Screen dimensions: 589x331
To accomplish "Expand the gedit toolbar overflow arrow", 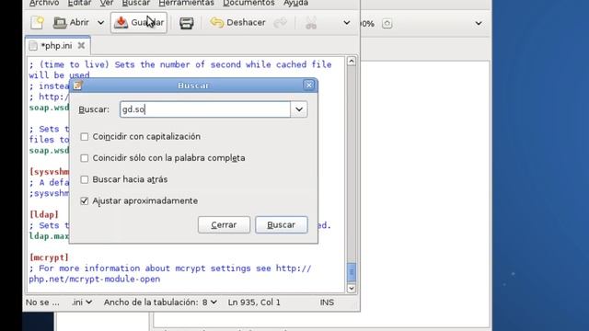I will point(346,23).
